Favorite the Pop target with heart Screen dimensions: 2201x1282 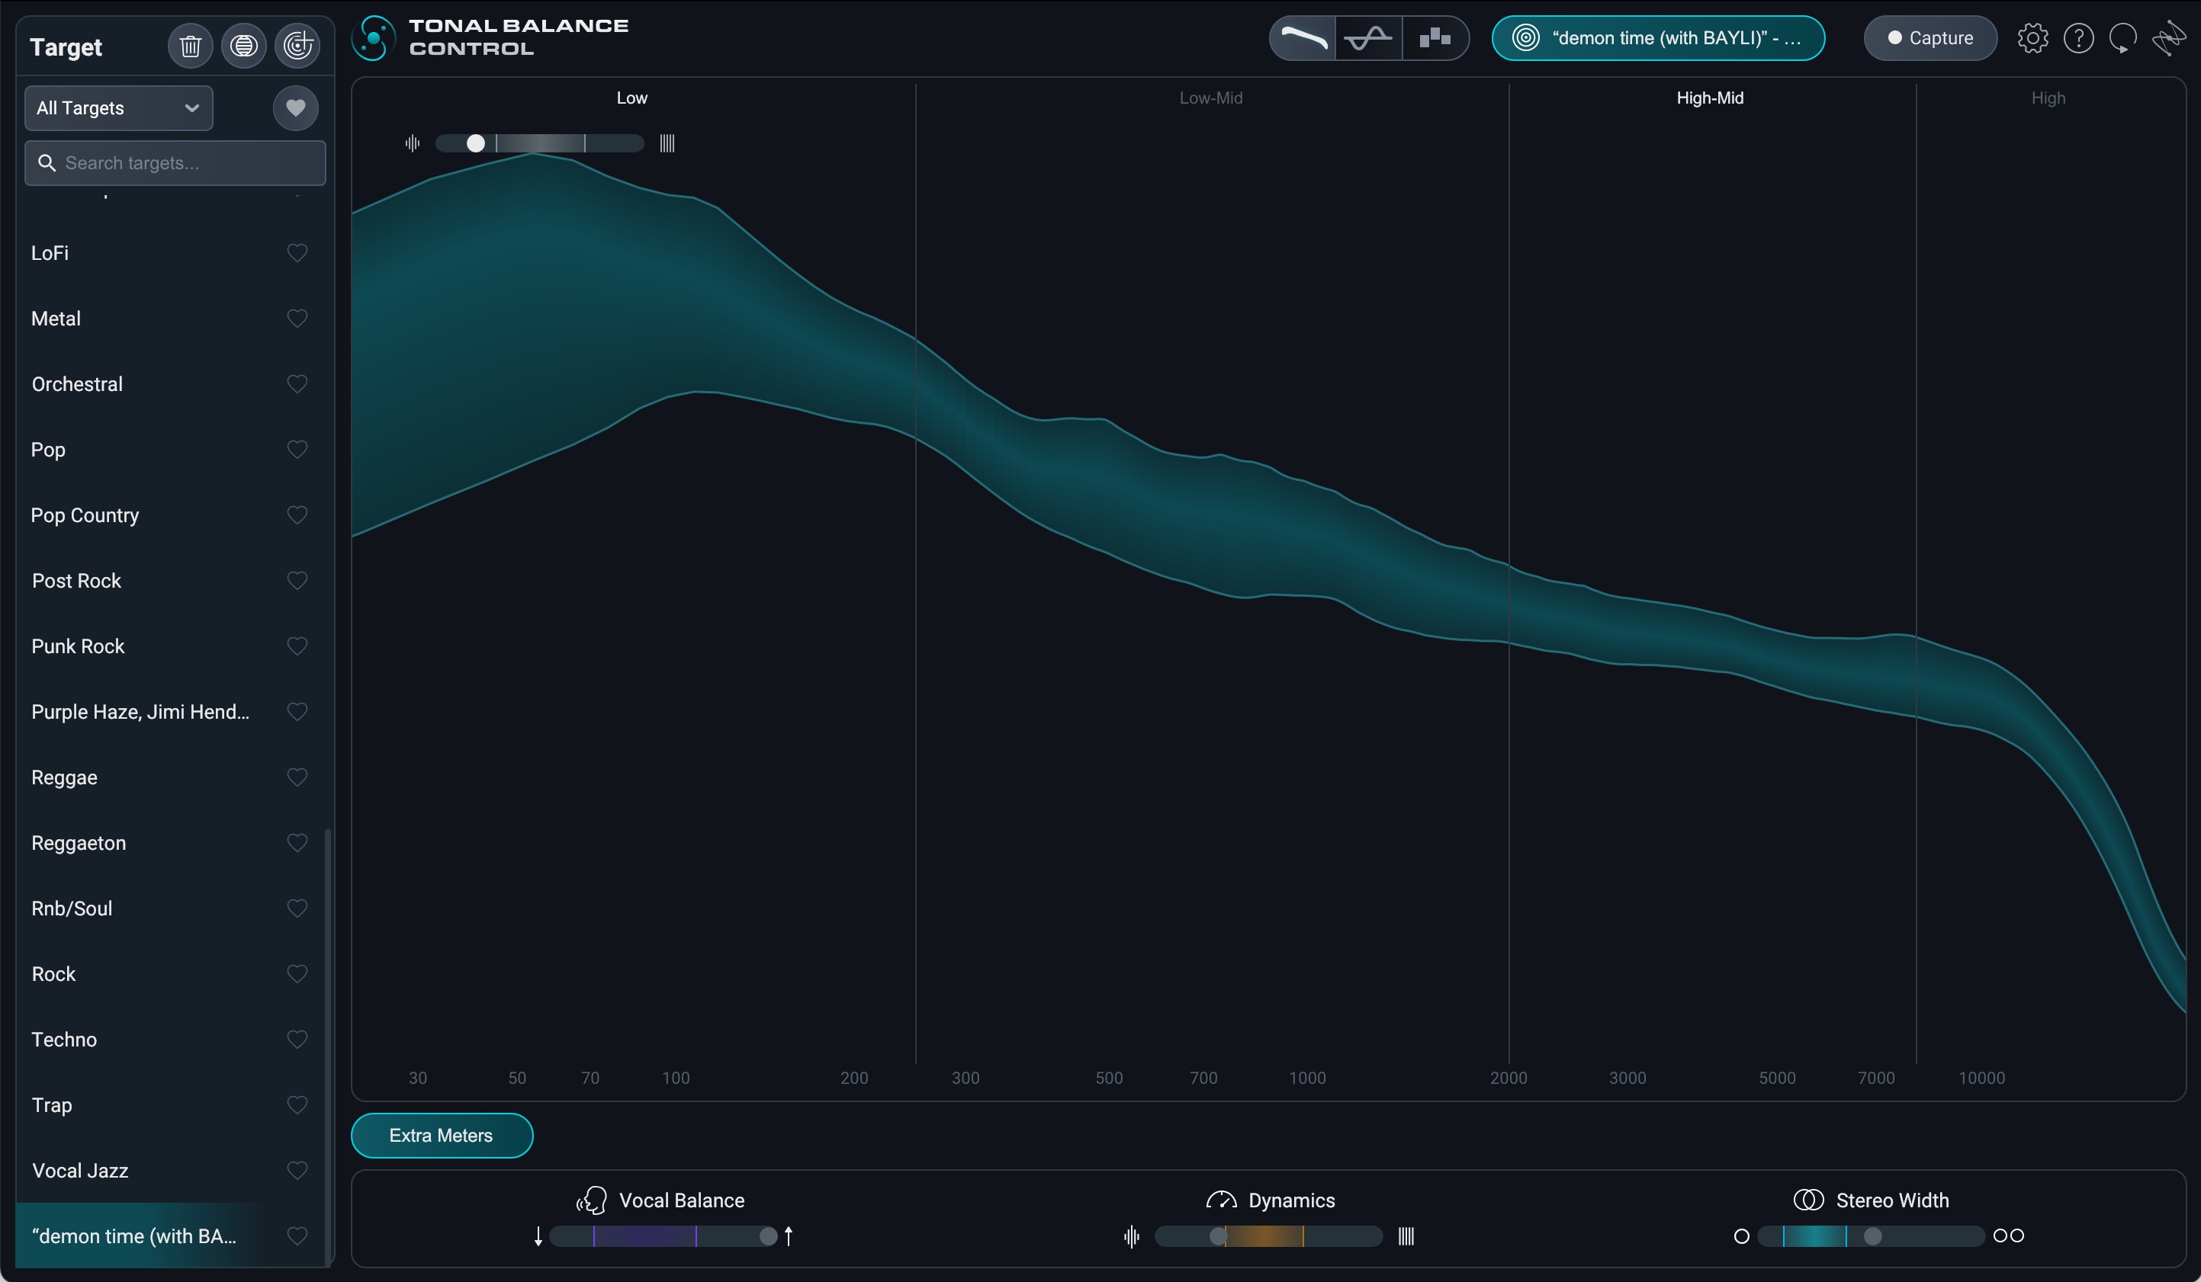(x=297, y=450)
